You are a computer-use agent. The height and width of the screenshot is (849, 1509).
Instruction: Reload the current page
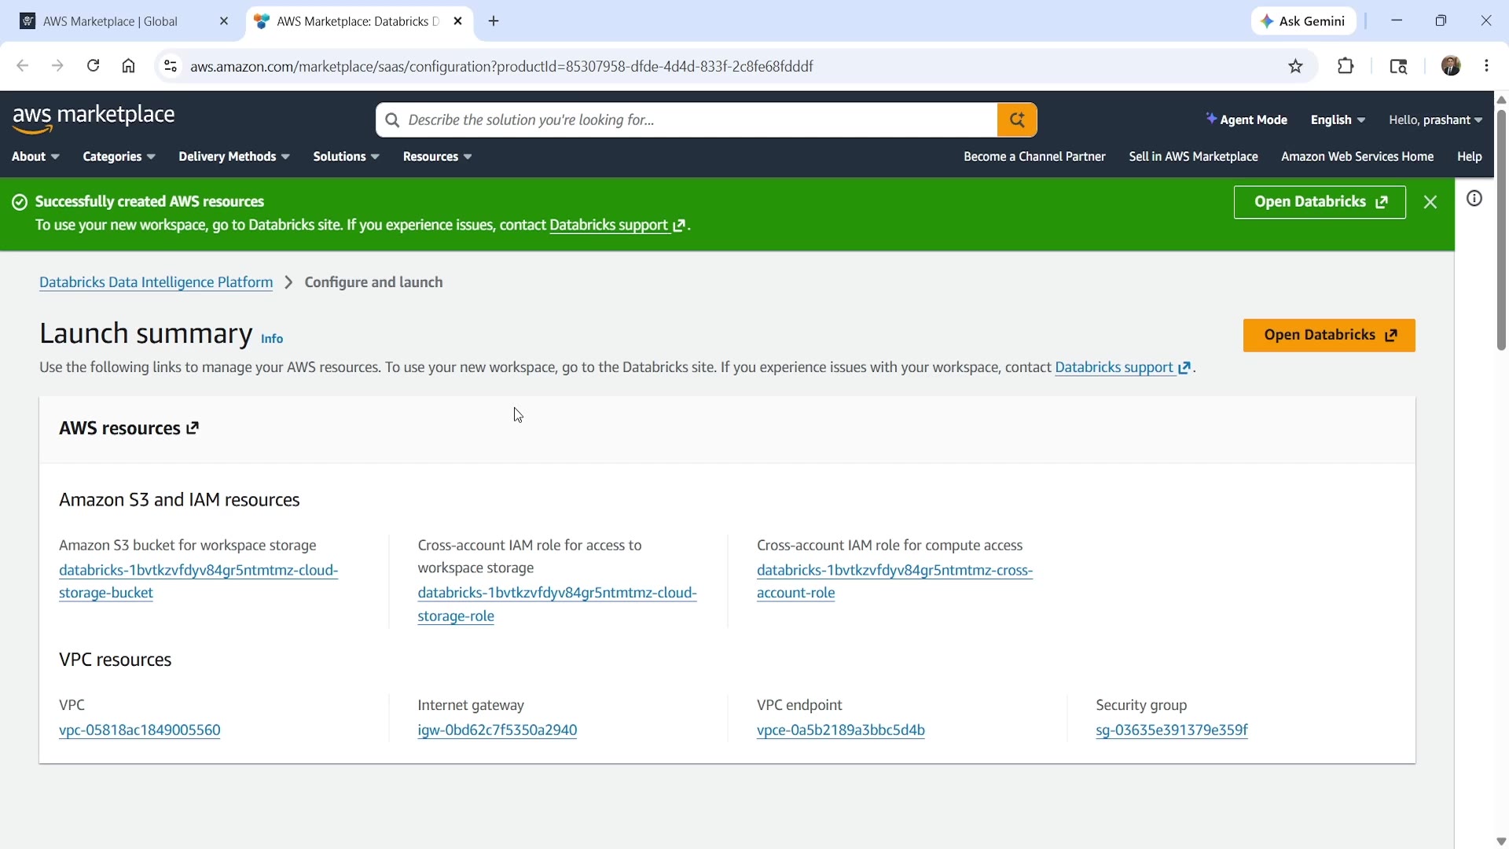click(93, 66)
